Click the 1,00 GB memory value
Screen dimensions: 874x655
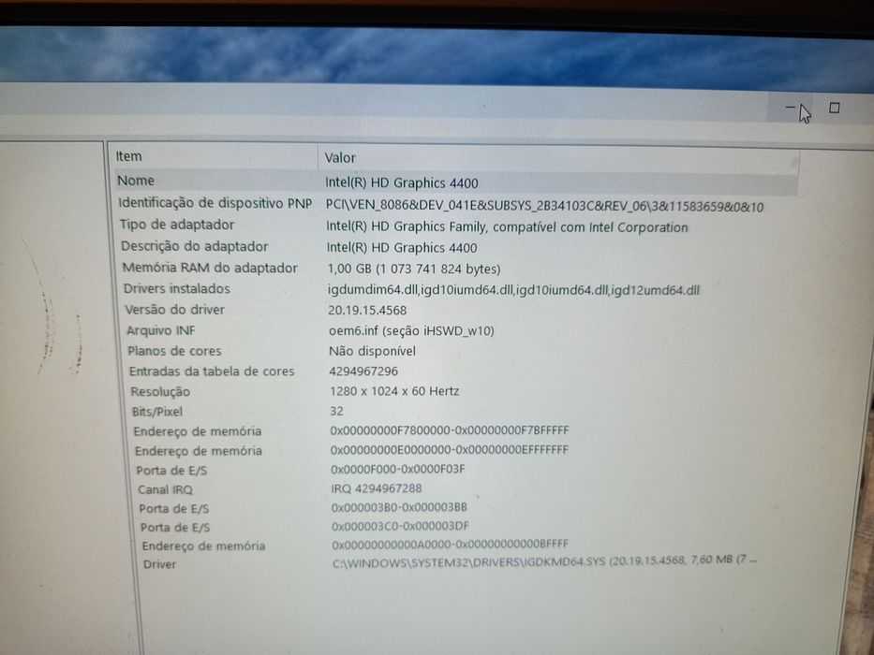[414, 269]
